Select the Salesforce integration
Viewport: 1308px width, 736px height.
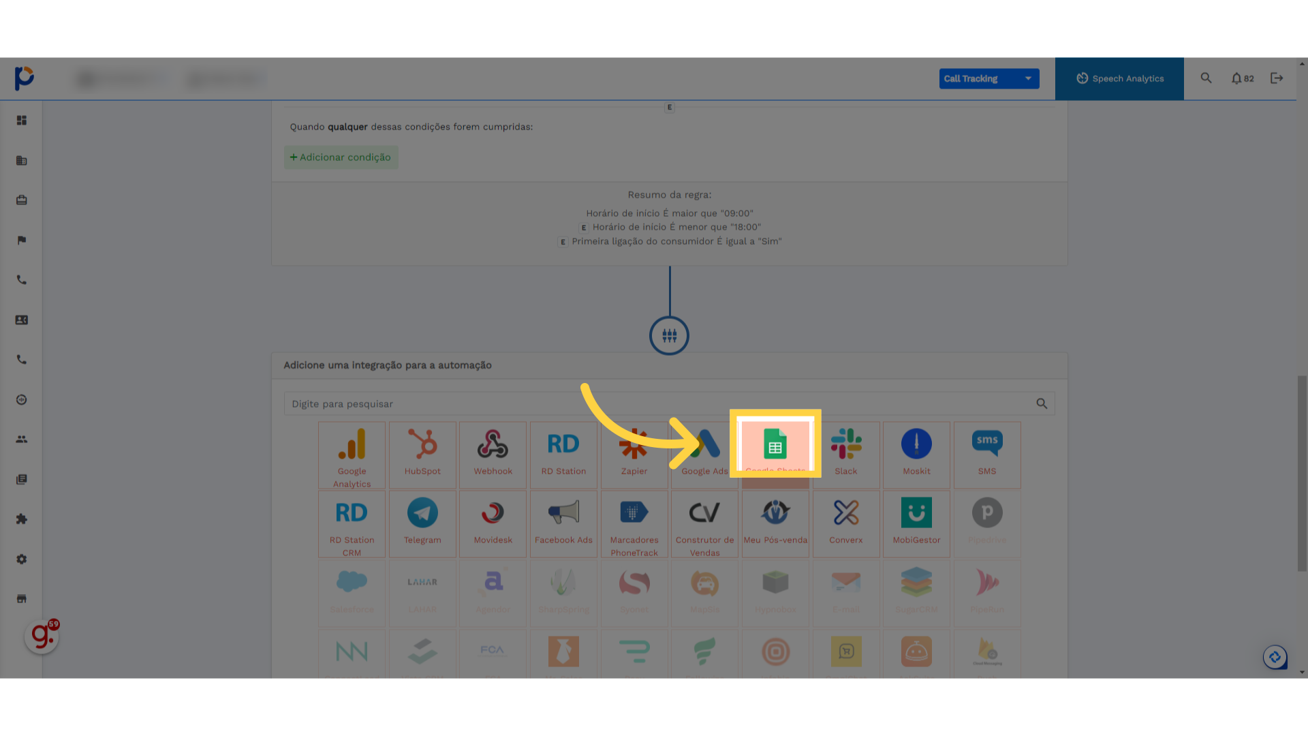pos(352,593)
